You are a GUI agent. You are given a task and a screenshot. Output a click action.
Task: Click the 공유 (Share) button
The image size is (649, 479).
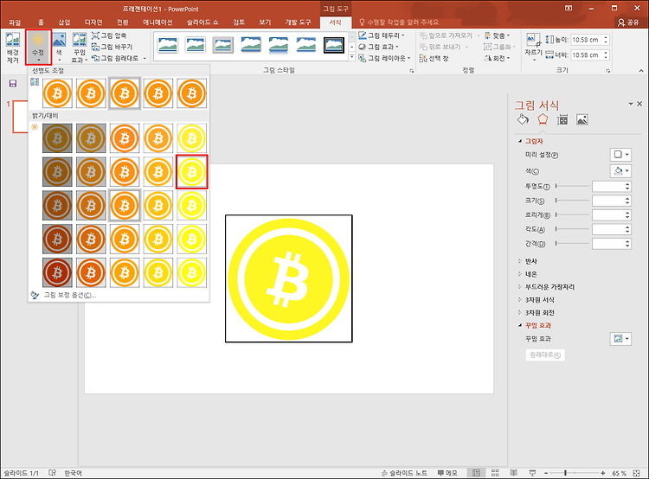click(x=628, y=22)
